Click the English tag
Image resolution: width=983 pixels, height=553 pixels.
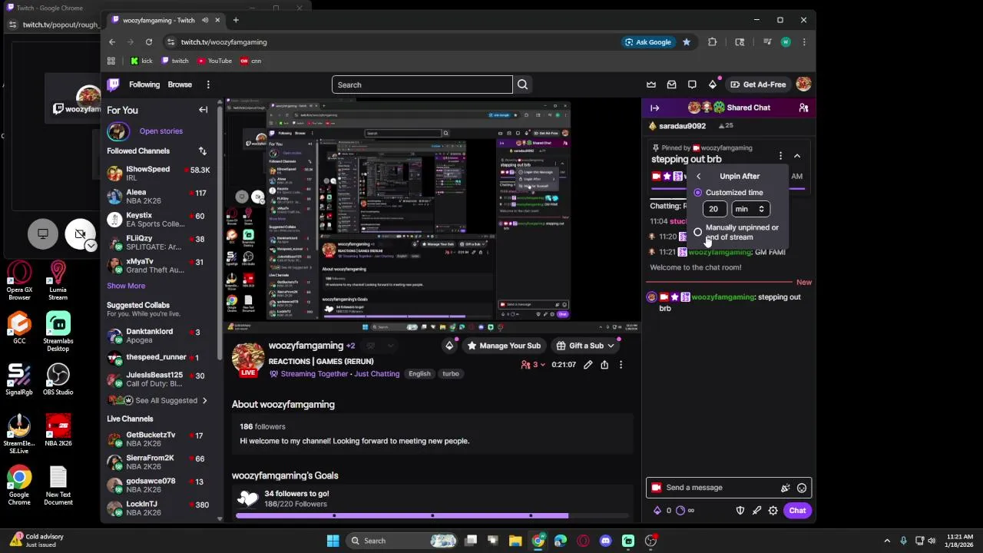click(x=419, y=374)
